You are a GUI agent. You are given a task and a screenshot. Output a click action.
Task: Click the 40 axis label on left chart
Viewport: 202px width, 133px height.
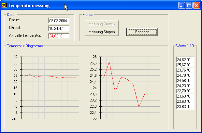(15, 57)
